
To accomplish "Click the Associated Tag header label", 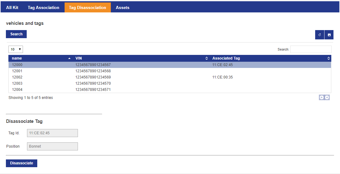I will [x=226, y=58].
